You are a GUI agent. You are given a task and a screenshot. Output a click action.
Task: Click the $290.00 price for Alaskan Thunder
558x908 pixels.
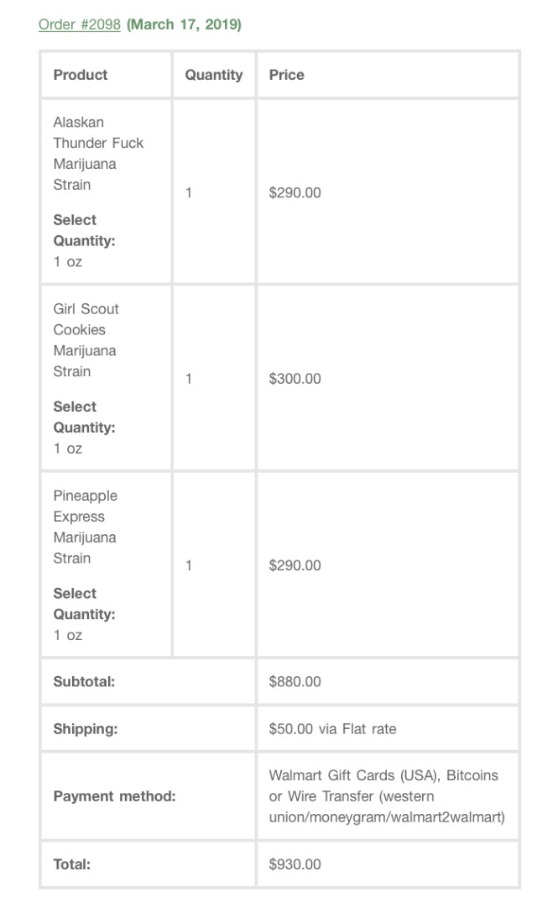point(295,193)
